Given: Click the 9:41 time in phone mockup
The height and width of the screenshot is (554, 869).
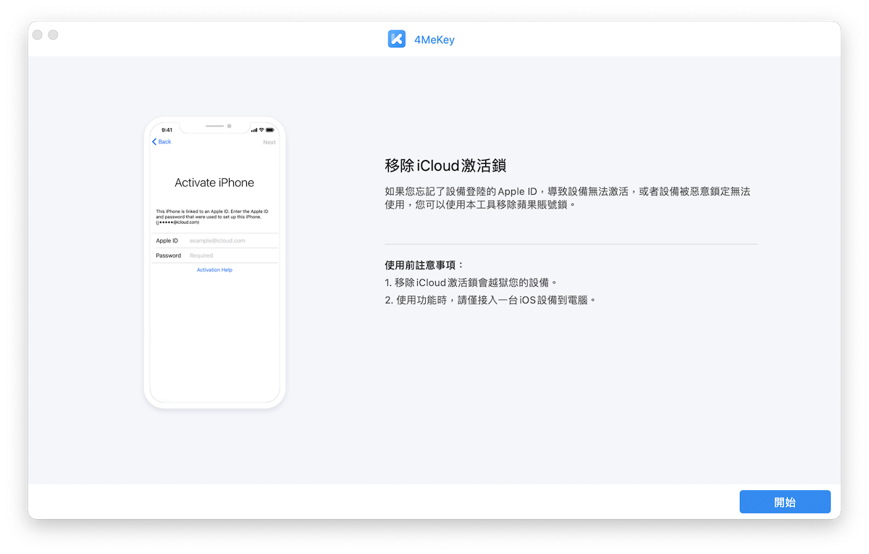Looking at the screenshot, I should 167,130.
